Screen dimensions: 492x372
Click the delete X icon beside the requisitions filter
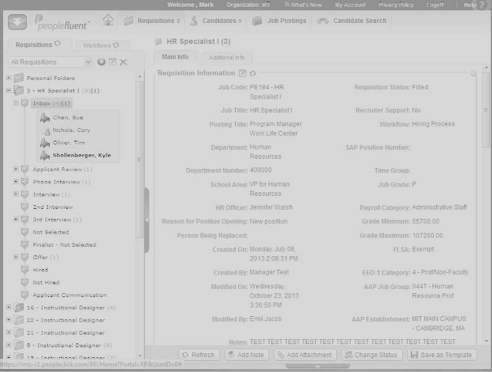[123, 62]
